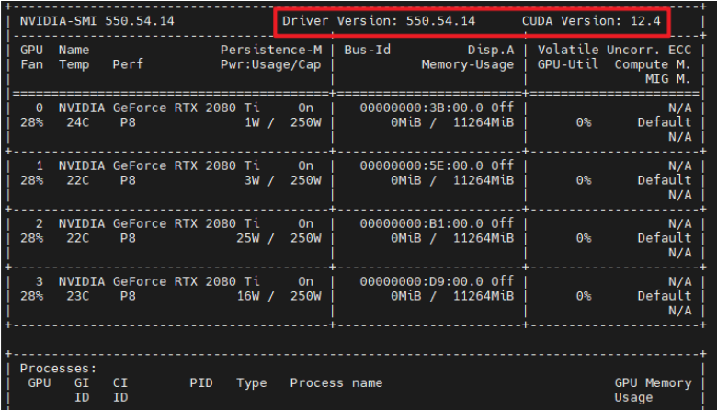Select bus ID 00000000:D9:00.0
This screenshot has width=717, height=410.
(421, 281)
